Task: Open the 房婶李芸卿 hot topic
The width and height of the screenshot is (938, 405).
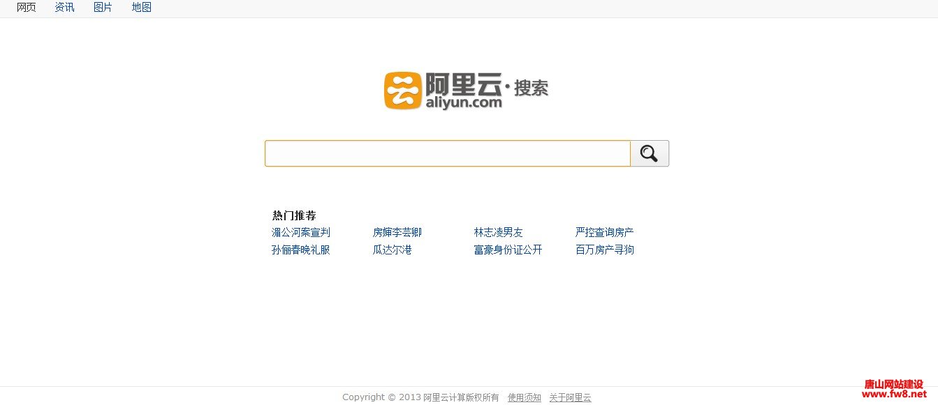Action: [397, 232]
